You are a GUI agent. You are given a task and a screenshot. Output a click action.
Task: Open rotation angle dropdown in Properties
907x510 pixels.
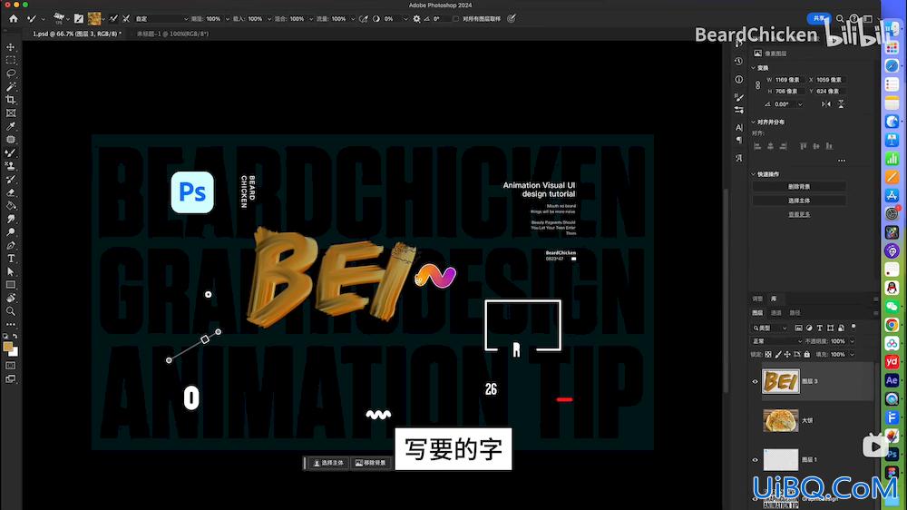pyautogui.click(x=800, y=104)
